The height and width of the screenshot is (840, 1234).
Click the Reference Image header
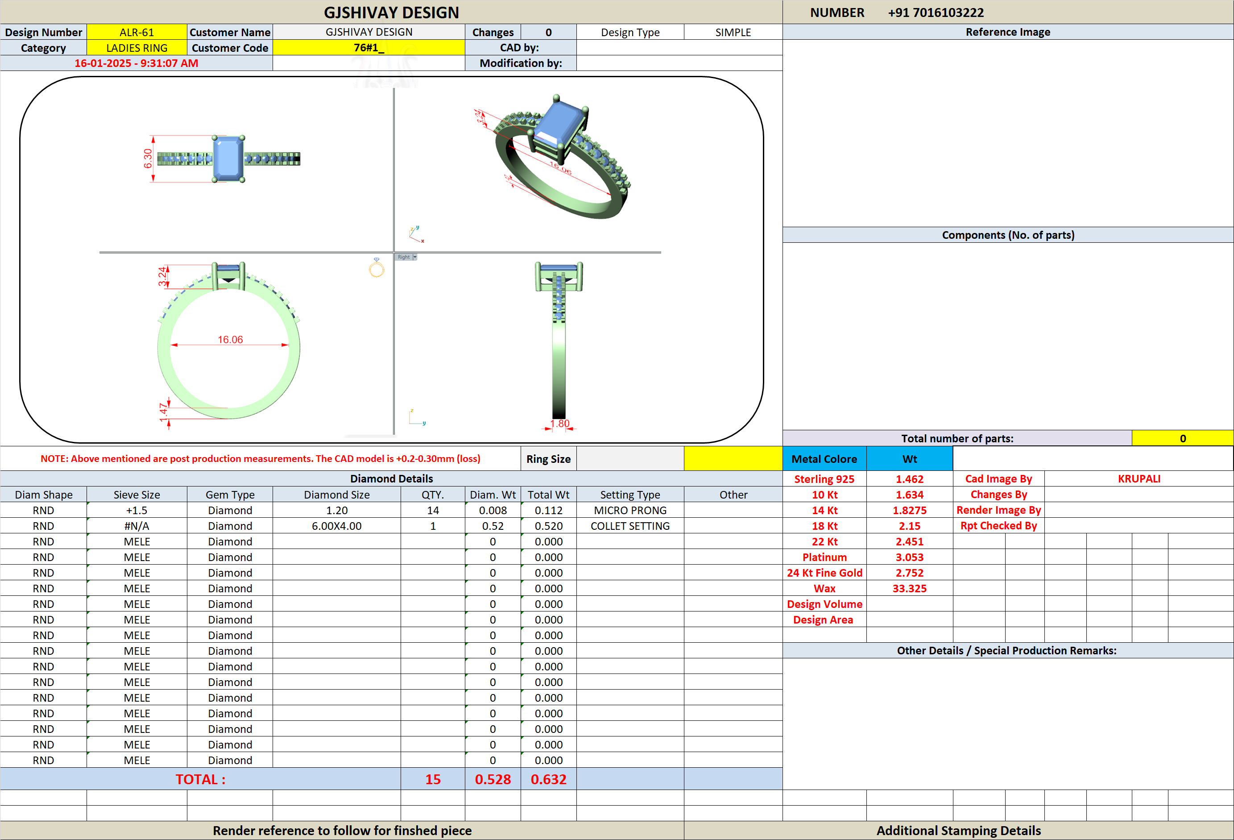1008,32
